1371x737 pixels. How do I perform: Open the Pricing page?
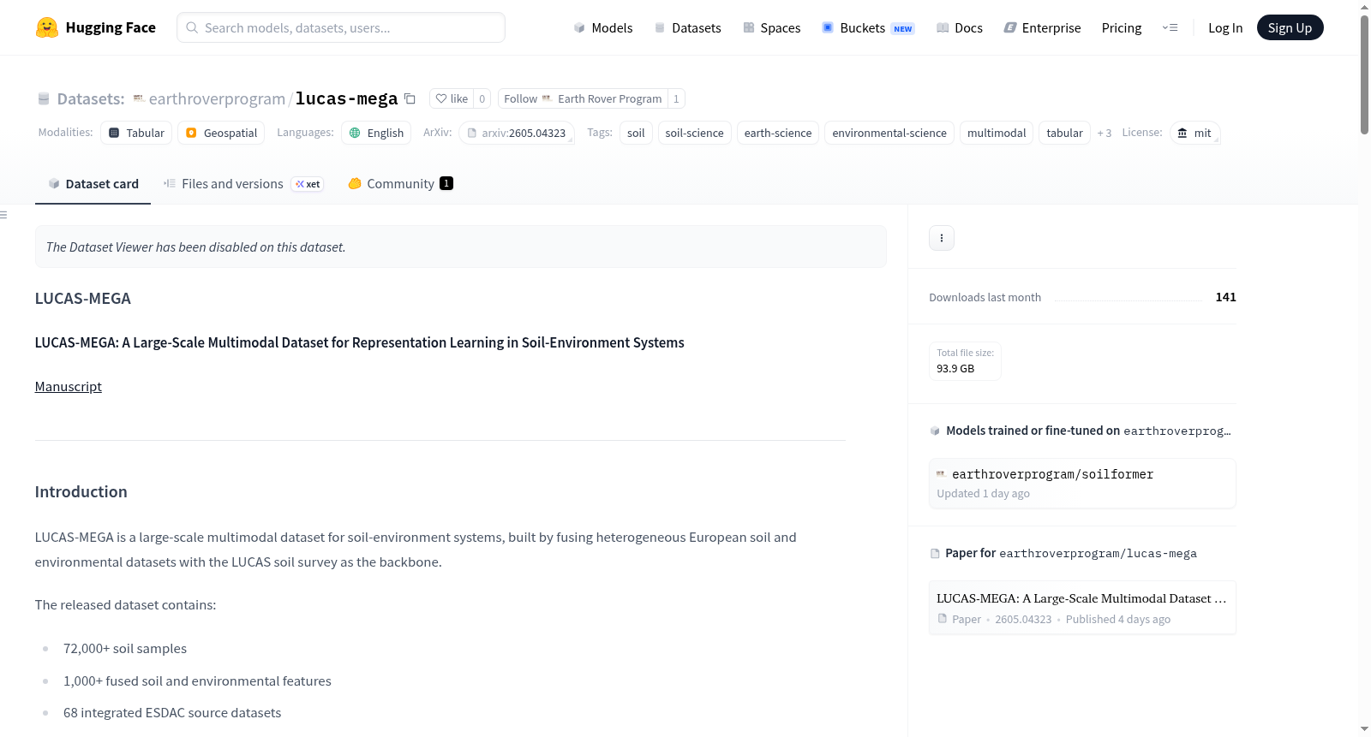[1122, 27]
